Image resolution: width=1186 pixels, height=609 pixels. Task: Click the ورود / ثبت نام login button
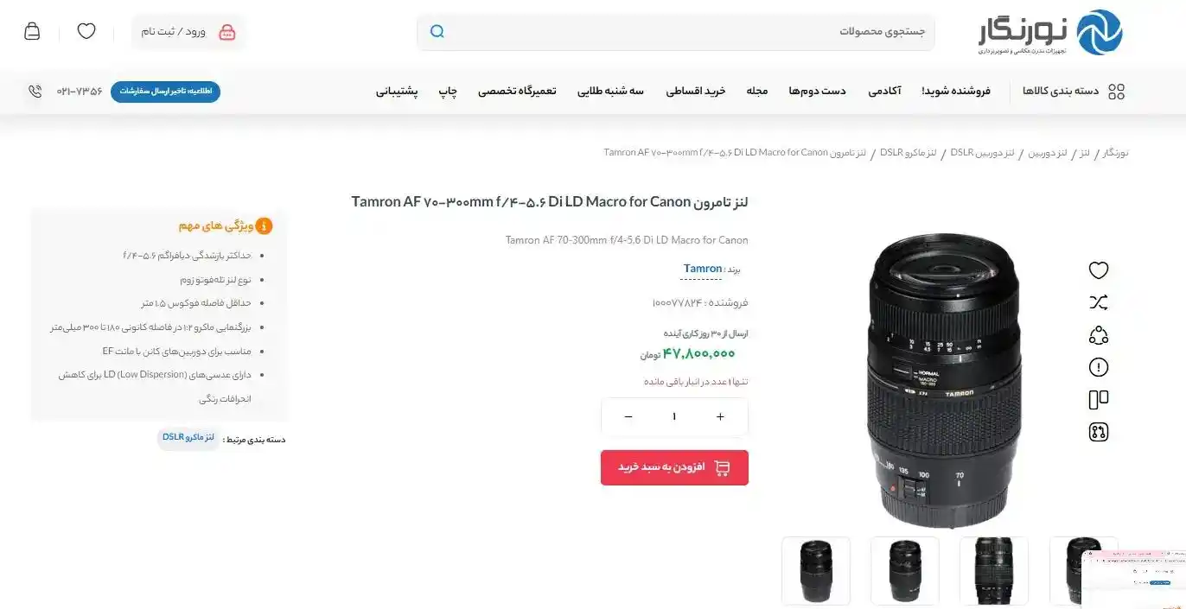188,32
